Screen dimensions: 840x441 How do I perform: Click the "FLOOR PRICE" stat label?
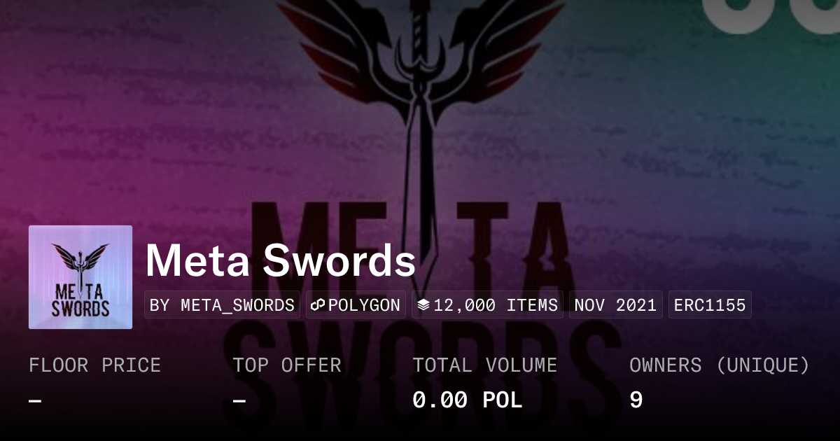coord(94,365)
